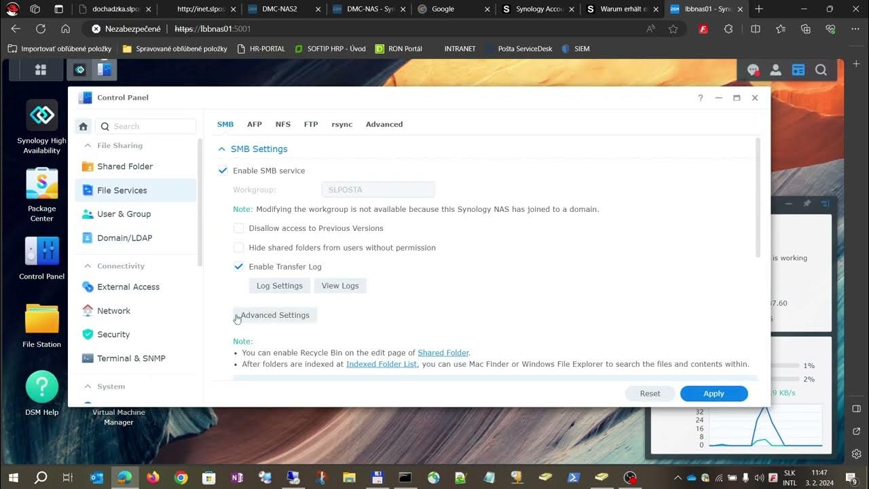Open help in Control Panel window
Viewport: 869px width, 489px height.
700,98
